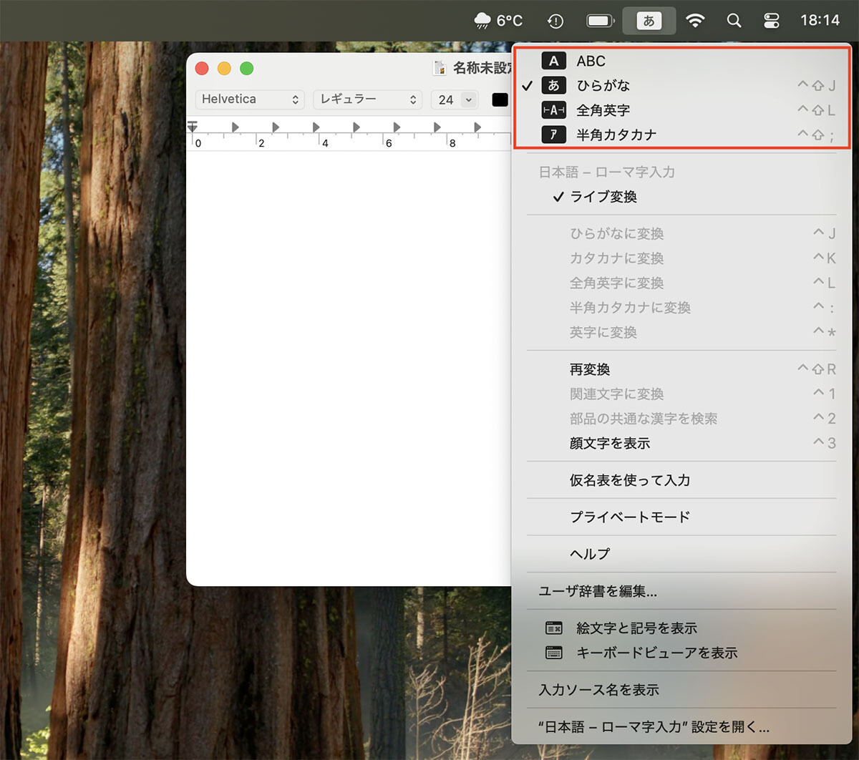The image size is (859, 760).
Task: Open the font size 24 dropdown
Action: coord(454,99)
